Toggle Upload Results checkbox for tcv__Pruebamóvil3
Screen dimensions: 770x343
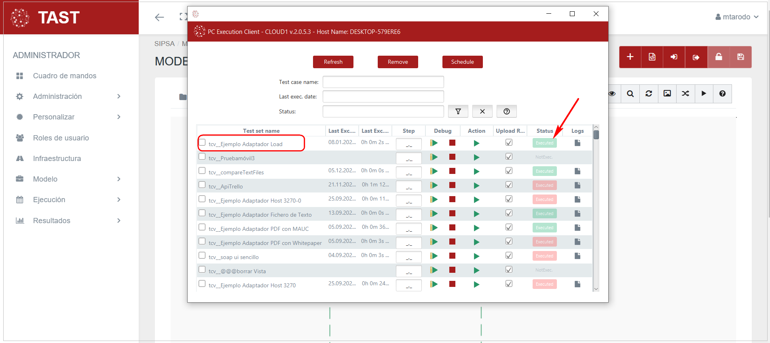509,157
